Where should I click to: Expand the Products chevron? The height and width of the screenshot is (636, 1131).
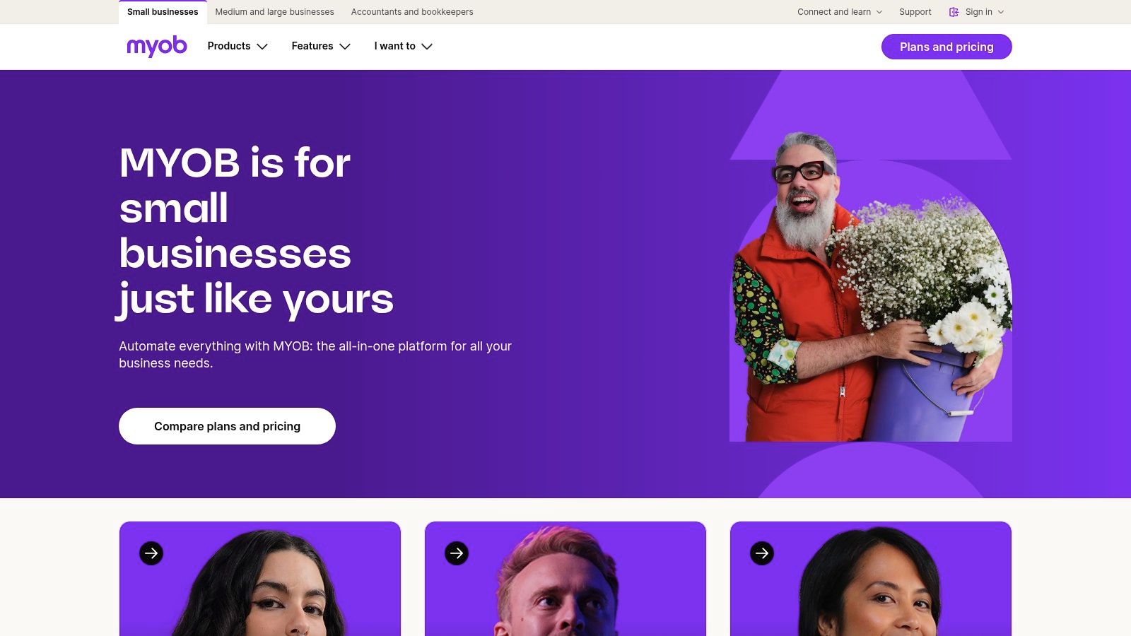pos(262,47)
